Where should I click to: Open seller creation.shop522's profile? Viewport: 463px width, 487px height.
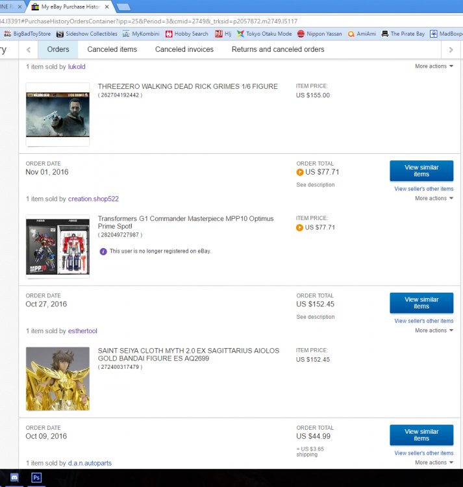(x=94, y=199)
